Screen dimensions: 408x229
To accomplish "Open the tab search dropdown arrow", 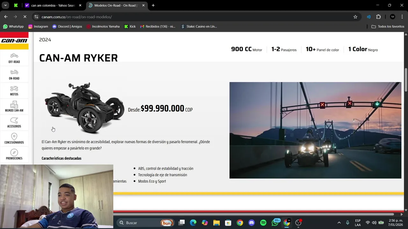I will tap(5, 5).
